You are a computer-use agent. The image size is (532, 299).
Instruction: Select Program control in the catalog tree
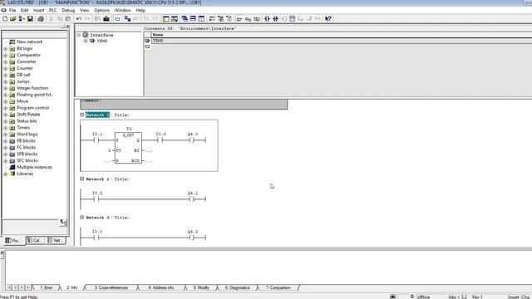(x=33, y=108)
